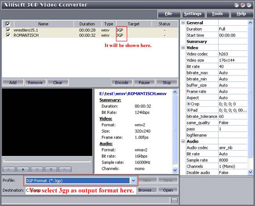Click the bitrate_tolerance 60 value
The height and width of the screenshot is (206, 255).
tap(233, 116)
